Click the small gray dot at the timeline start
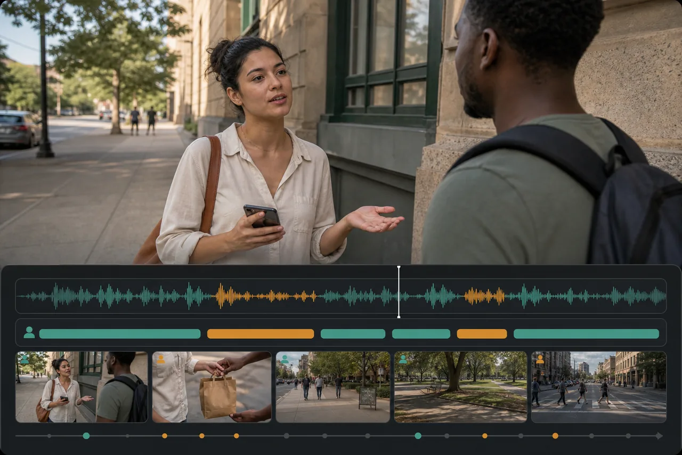This screenshot has height=455, width=682. point(49,436)
